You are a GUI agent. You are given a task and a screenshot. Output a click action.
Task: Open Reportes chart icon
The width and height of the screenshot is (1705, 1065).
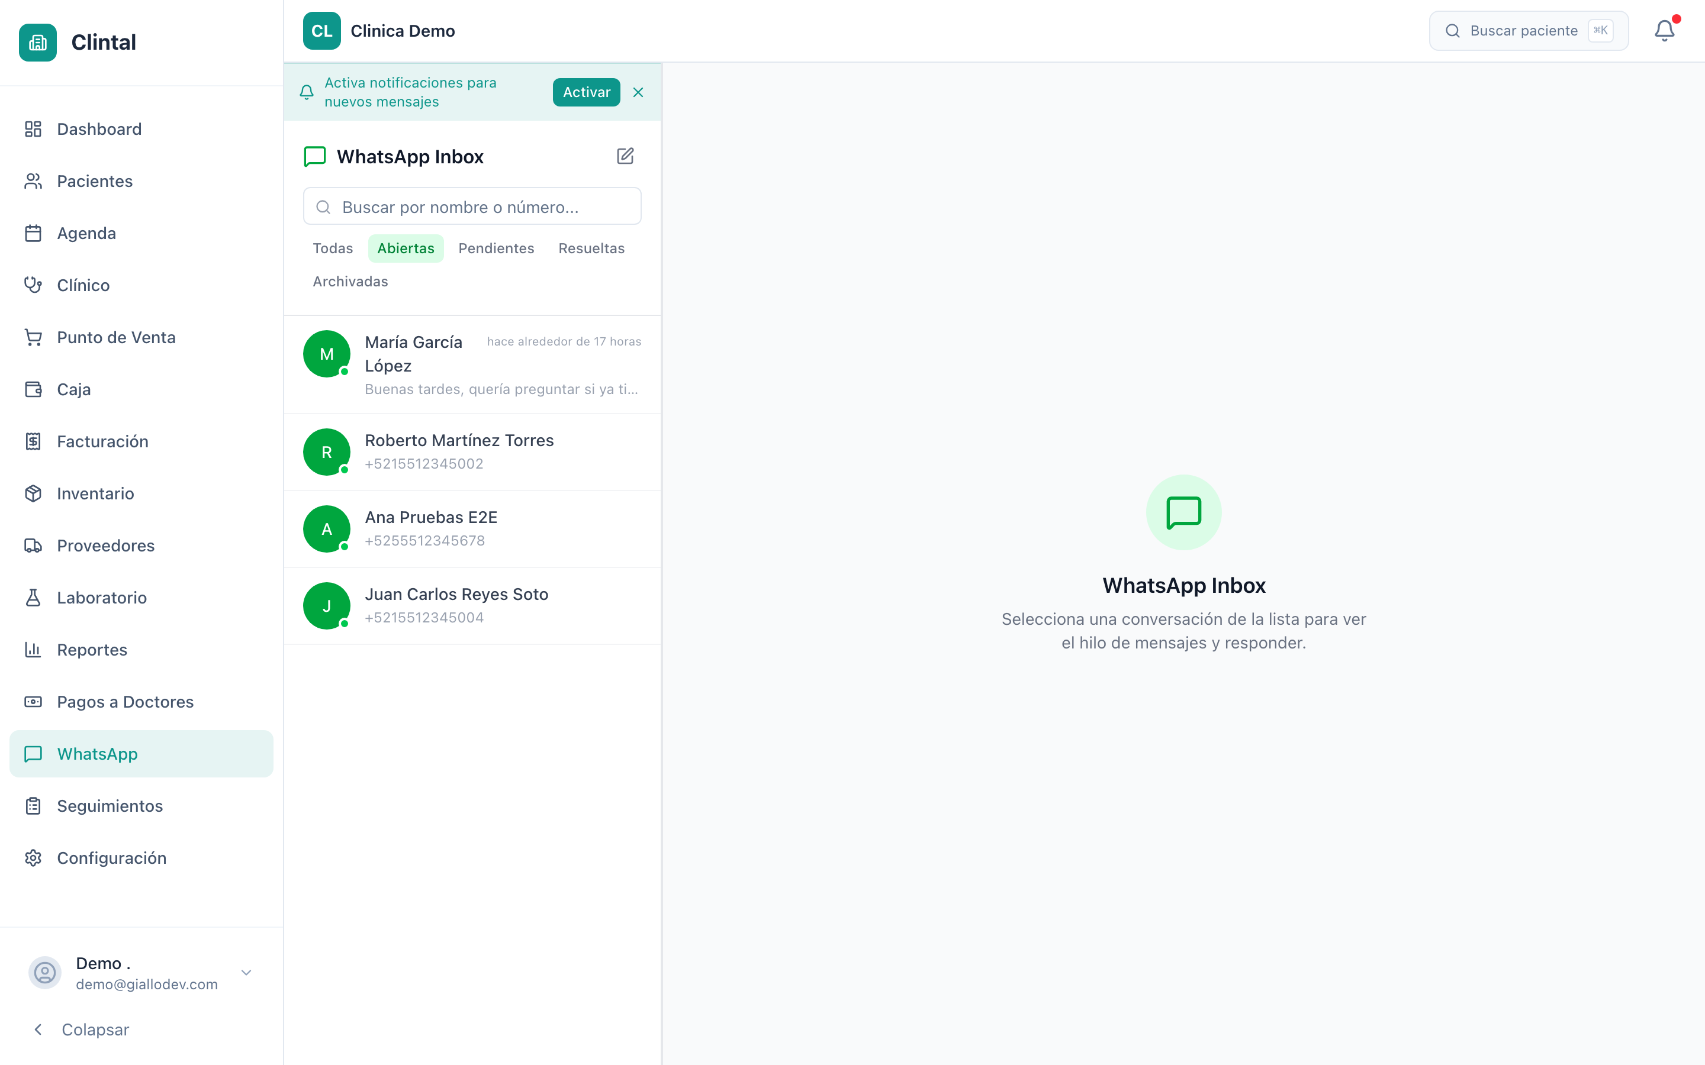coord(33,650)
